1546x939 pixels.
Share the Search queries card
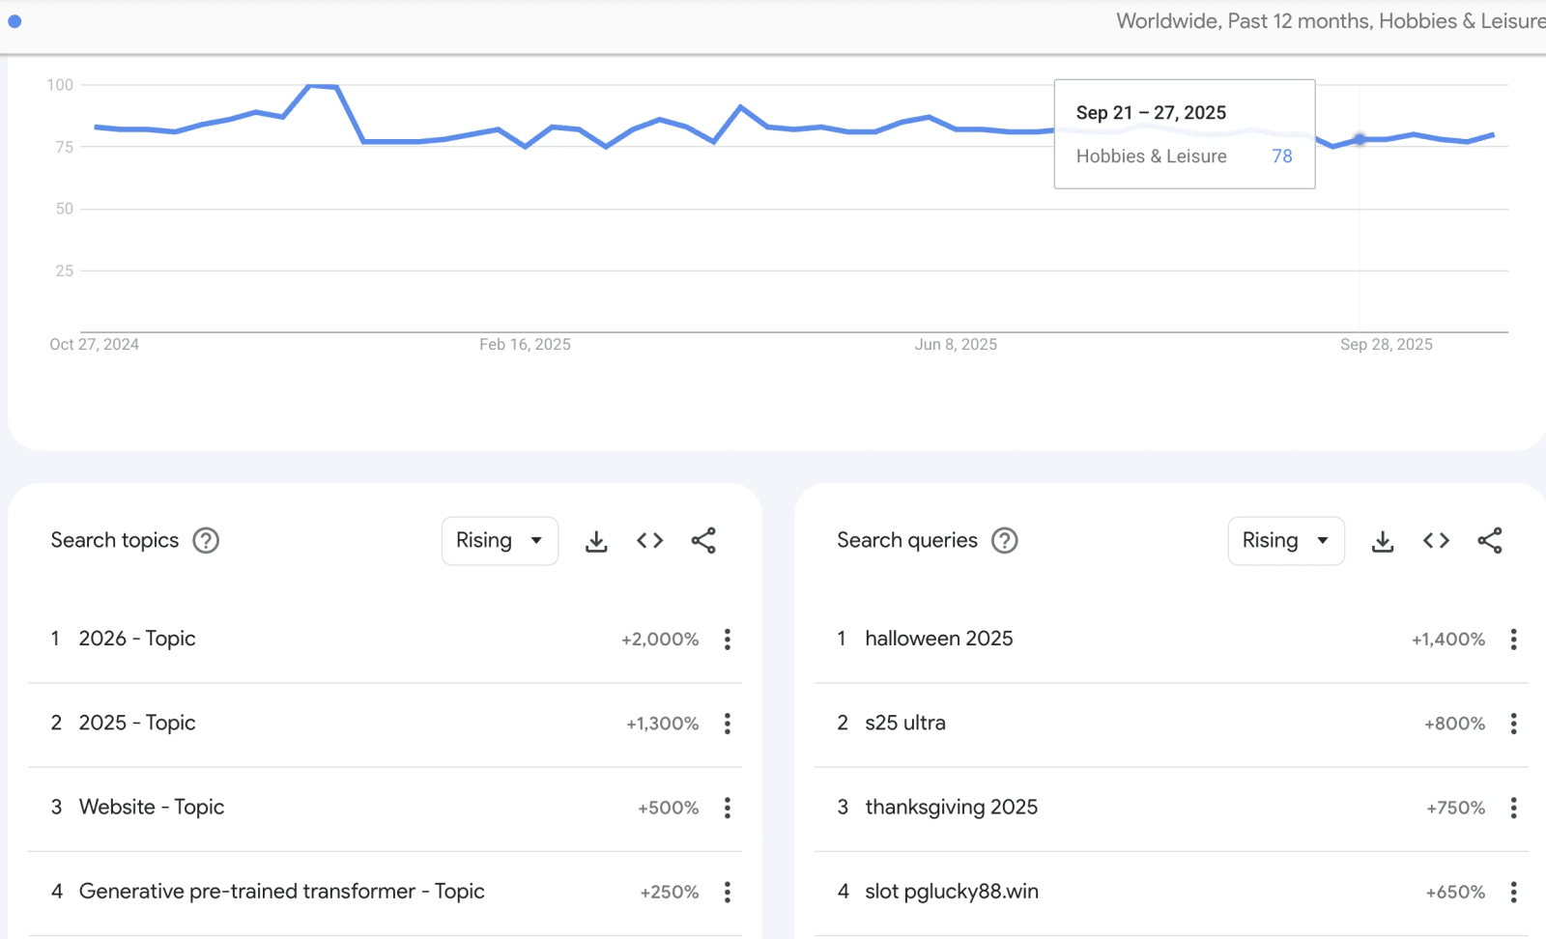(x=1490, y=541)
